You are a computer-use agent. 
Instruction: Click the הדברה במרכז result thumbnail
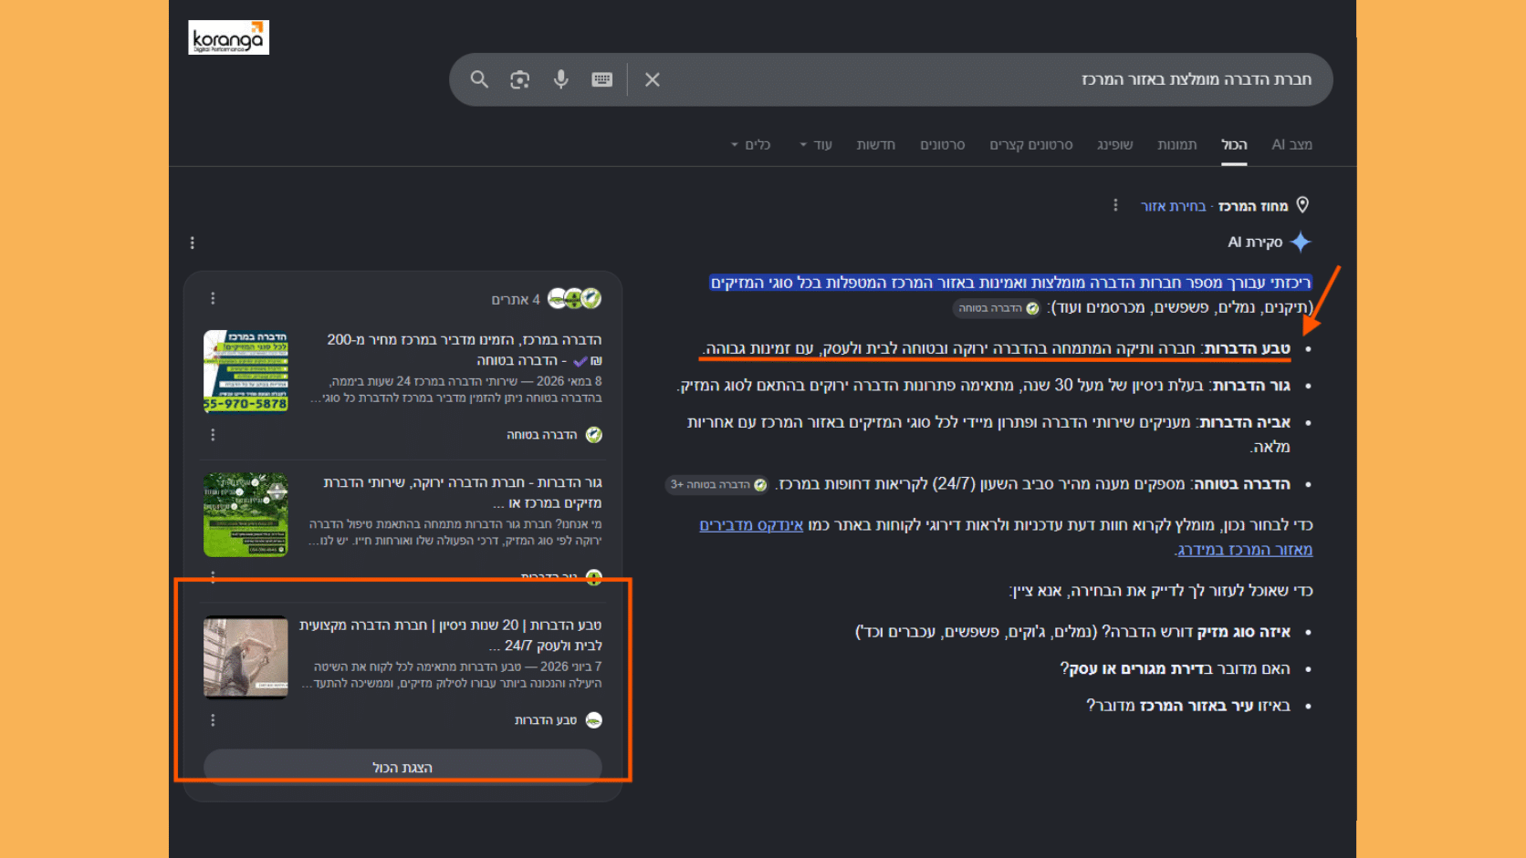(x=246, y=371)
